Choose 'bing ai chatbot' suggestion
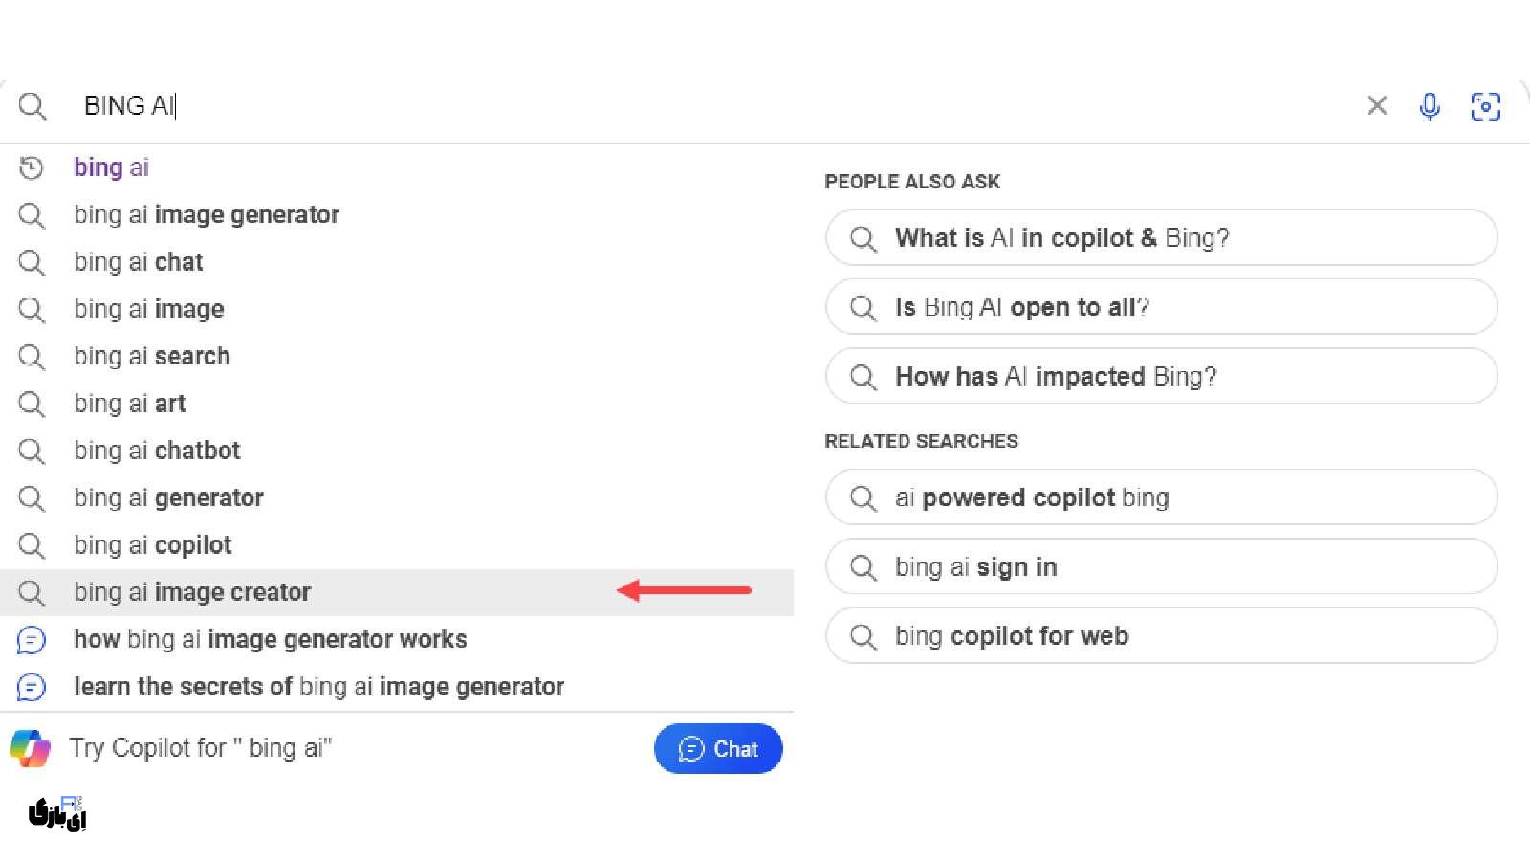This screenshot has width=1530, height=861. tap(397, 450)
